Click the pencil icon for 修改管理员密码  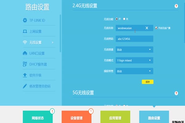[x=25, y=86]
